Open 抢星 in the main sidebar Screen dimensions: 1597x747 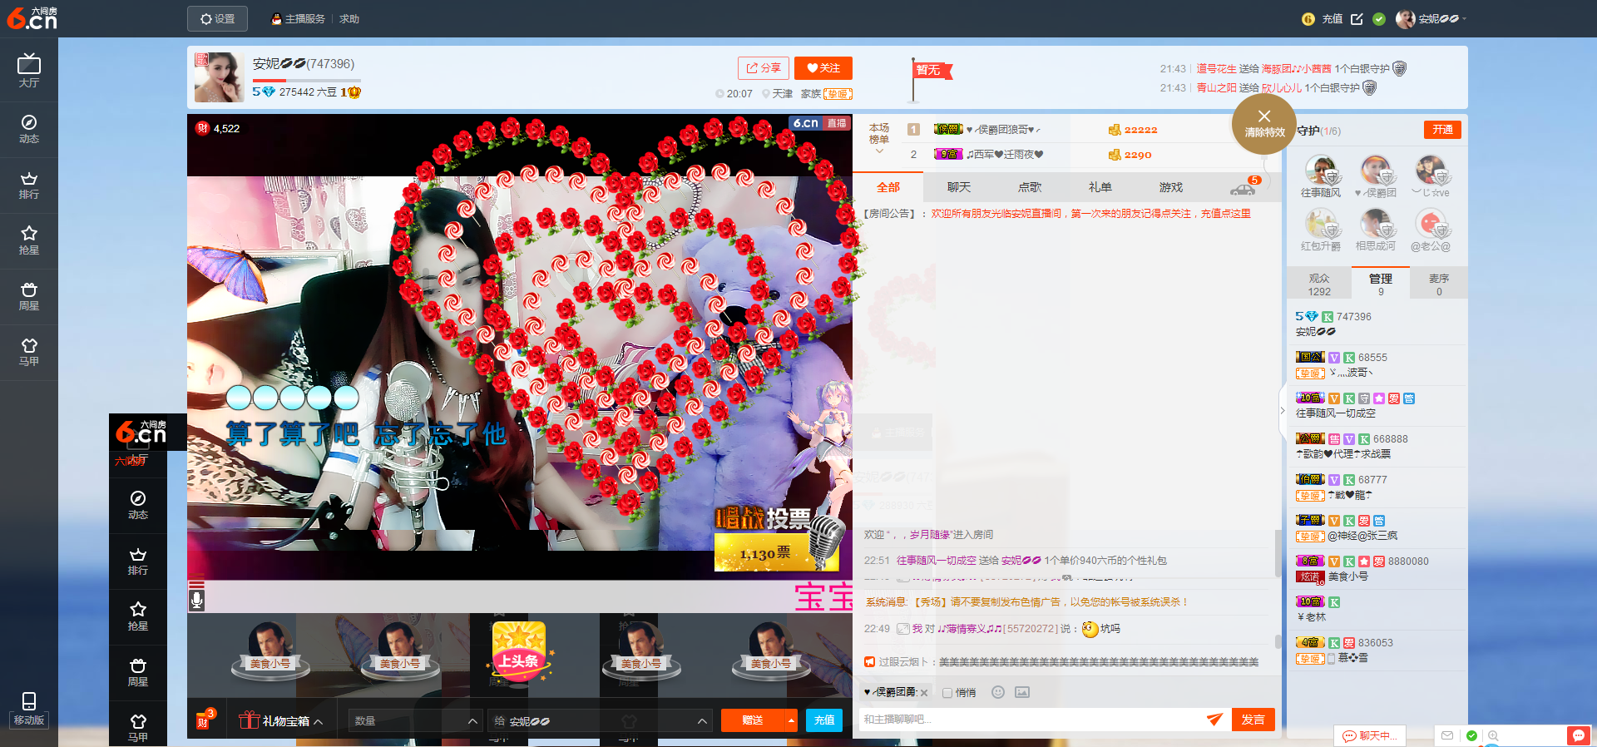[29, 240]
